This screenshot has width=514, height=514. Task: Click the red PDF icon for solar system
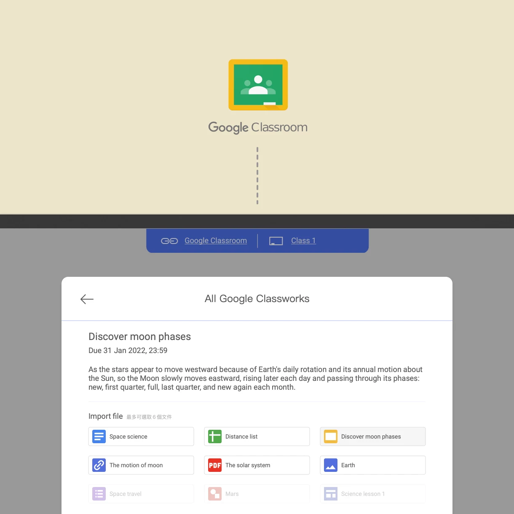point(215,465)
